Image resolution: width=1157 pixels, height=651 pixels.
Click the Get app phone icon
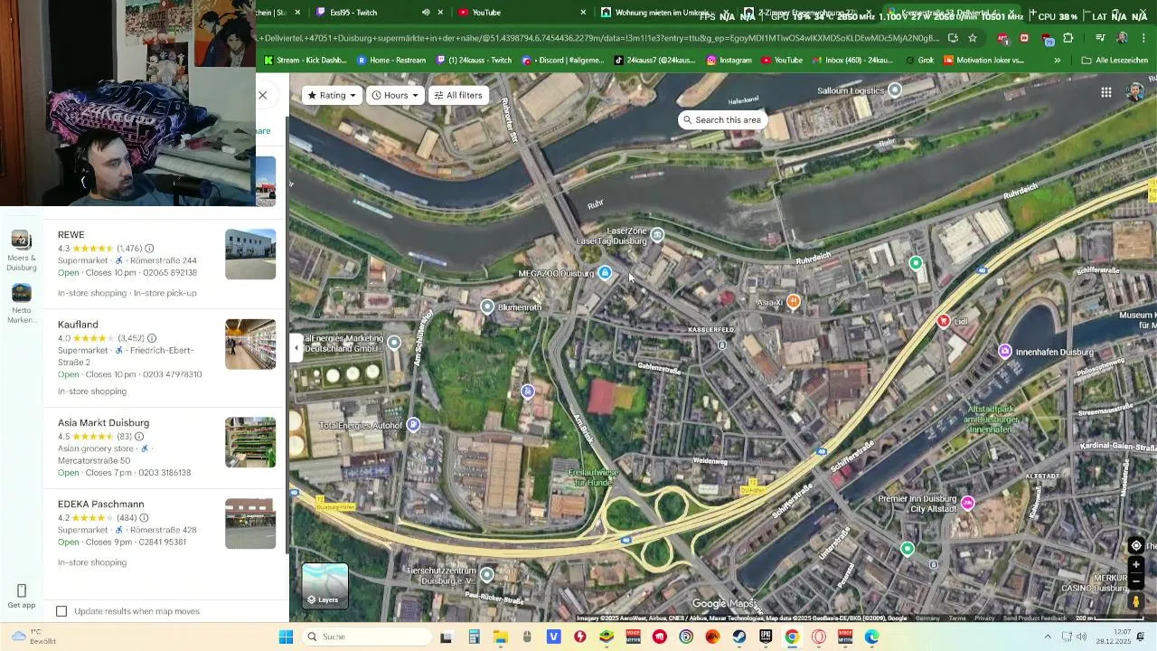pos(22,590)
